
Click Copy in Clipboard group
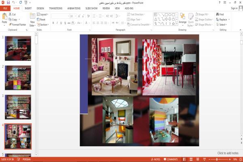pos(13,19)
